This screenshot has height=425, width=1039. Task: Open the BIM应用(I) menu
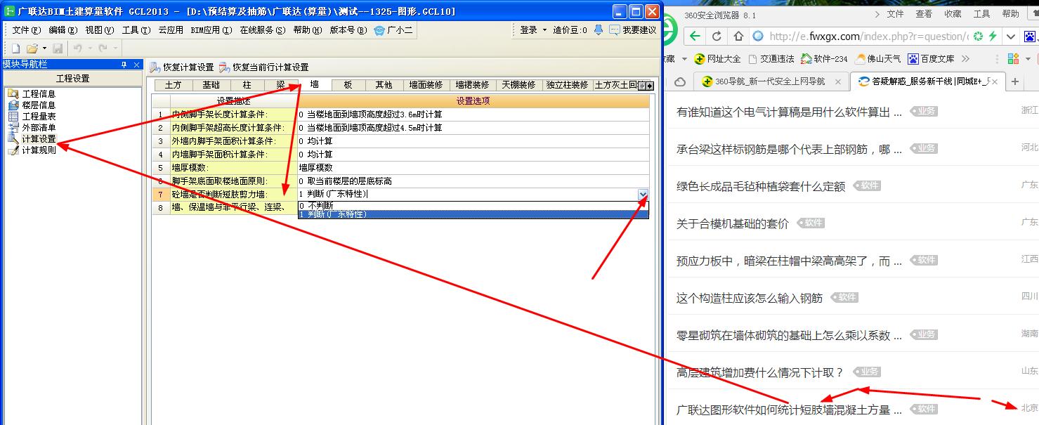pos(211,30)
